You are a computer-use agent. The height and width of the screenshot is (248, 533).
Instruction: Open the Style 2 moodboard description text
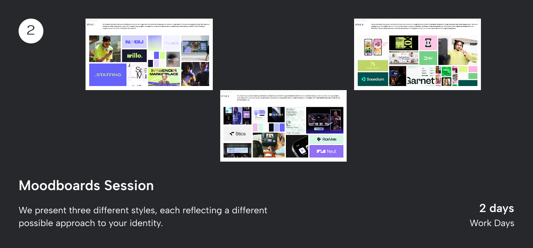click(289, 98)
